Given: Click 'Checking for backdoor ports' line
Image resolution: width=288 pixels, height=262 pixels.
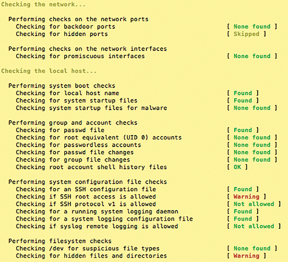Looking at the screenshot, I should pyautogui.click(x=65, y=26).
